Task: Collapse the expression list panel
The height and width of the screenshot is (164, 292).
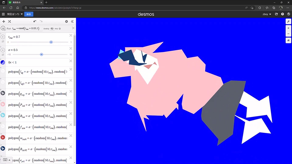Action: (72, 22)
